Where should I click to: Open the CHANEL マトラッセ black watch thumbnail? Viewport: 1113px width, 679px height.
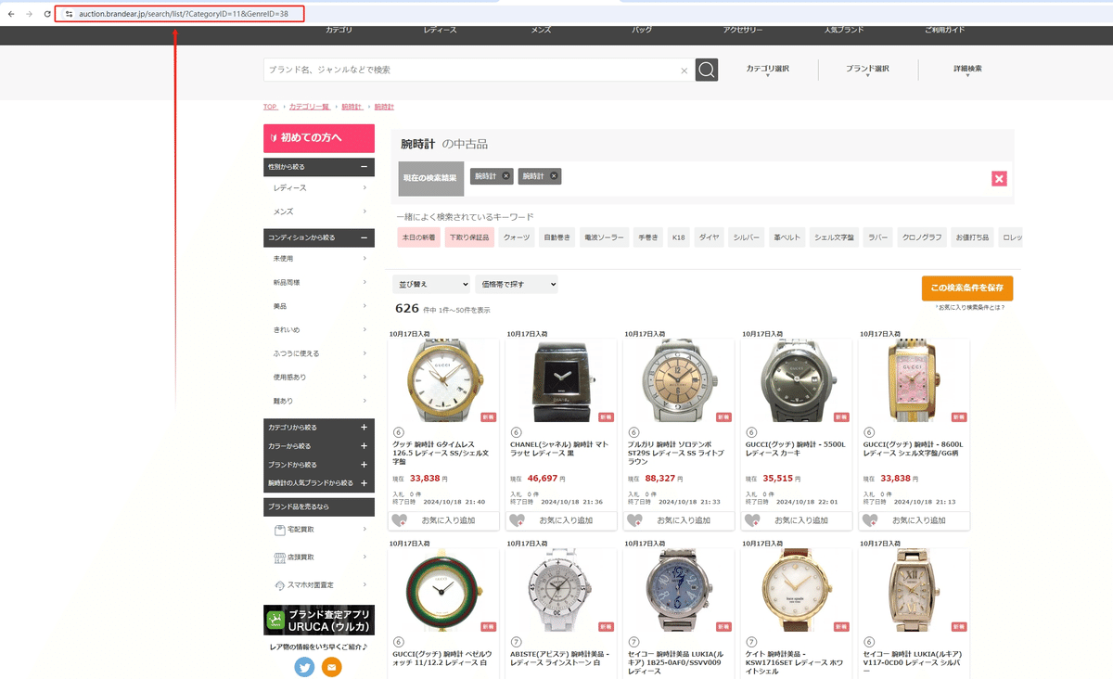pyautogui.click(x=561, y=381)
